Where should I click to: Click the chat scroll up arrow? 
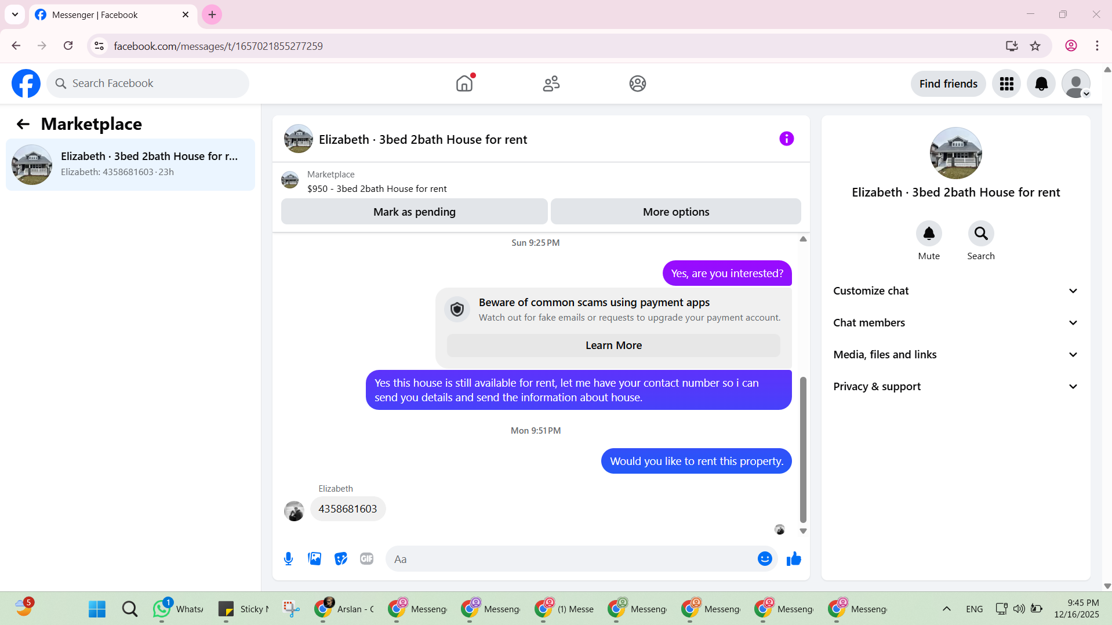tap(803, 239)
